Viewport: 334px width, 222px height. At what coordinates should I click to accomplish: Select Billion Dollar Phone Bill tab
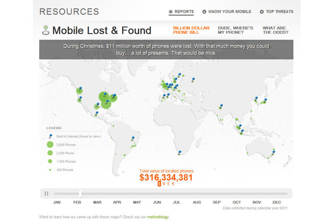[191, 30]
